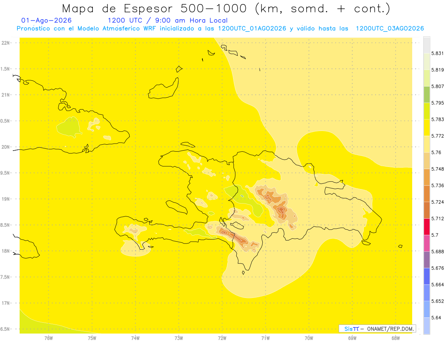This screenshot has height=343, width=444.
Task: Click the 17N latitude label
Action: click(x=6, y=303)
